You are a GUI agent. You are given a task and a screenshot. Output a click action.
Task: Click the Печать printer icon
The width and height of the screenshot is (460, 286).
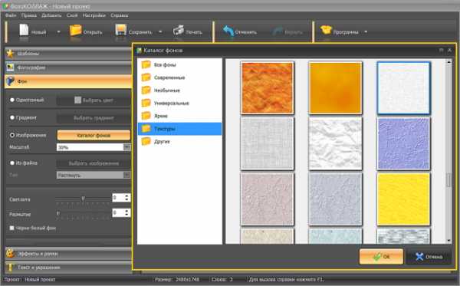[178, 31]
